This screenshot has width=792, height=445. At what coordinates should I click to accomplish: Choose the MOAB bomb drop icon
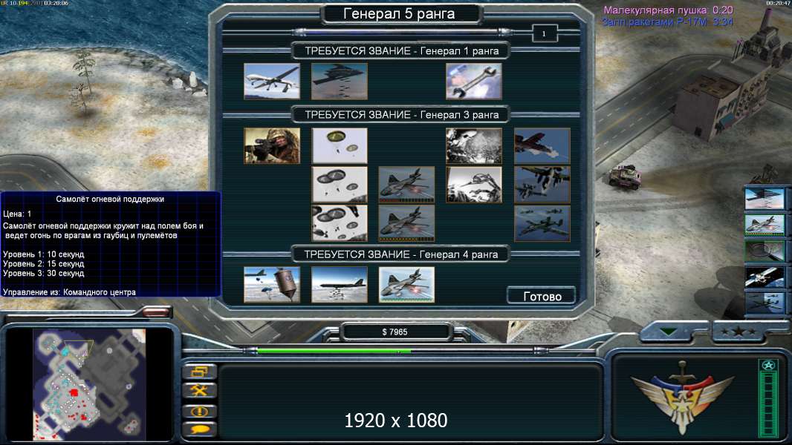pyautogui.click(x=272, y=285)
